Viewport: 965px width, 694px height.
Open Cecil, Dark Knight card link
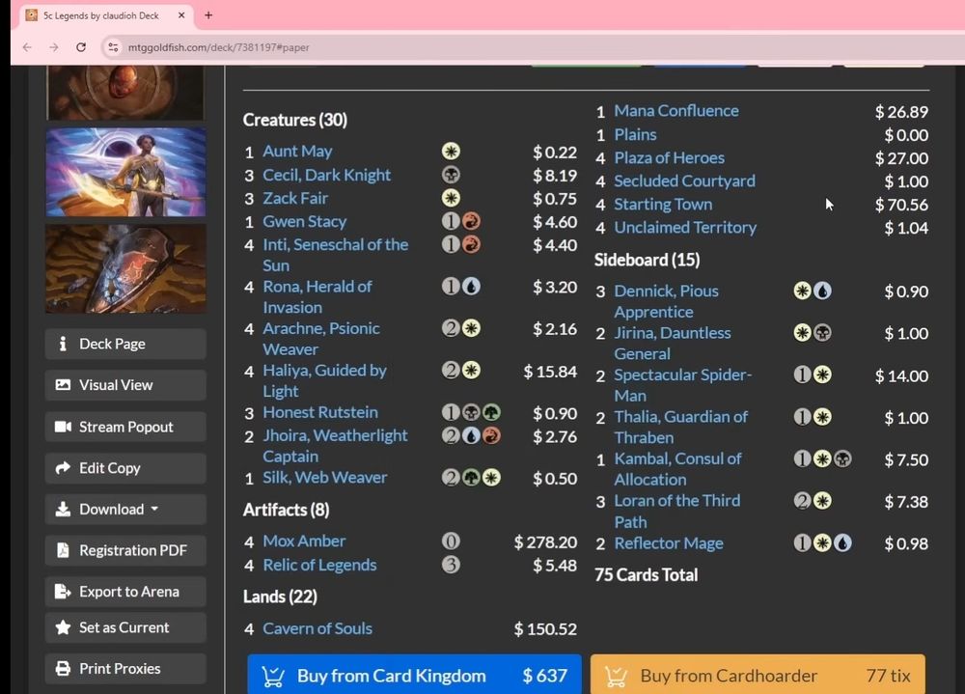(326, 176)
